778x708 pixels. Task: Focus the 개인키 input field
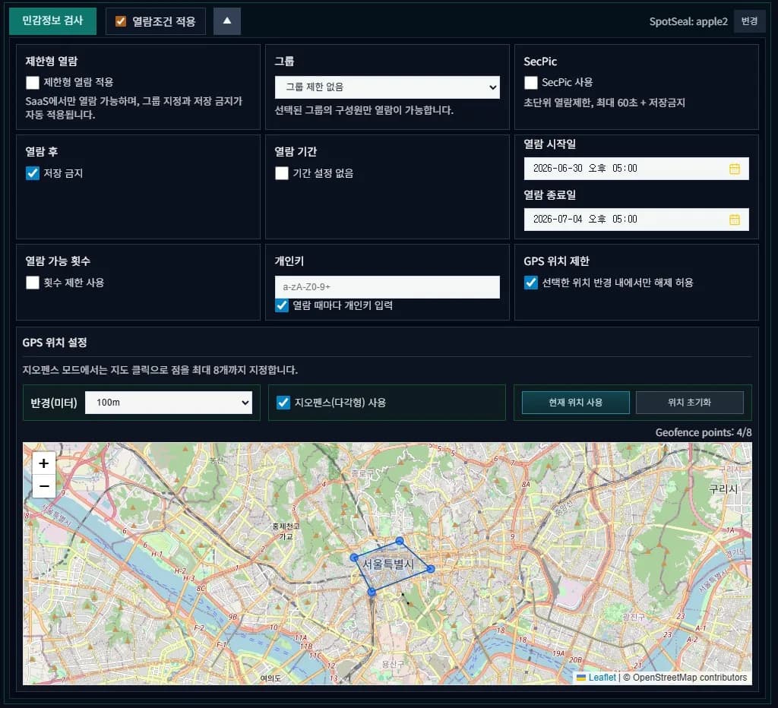point(387,287)
